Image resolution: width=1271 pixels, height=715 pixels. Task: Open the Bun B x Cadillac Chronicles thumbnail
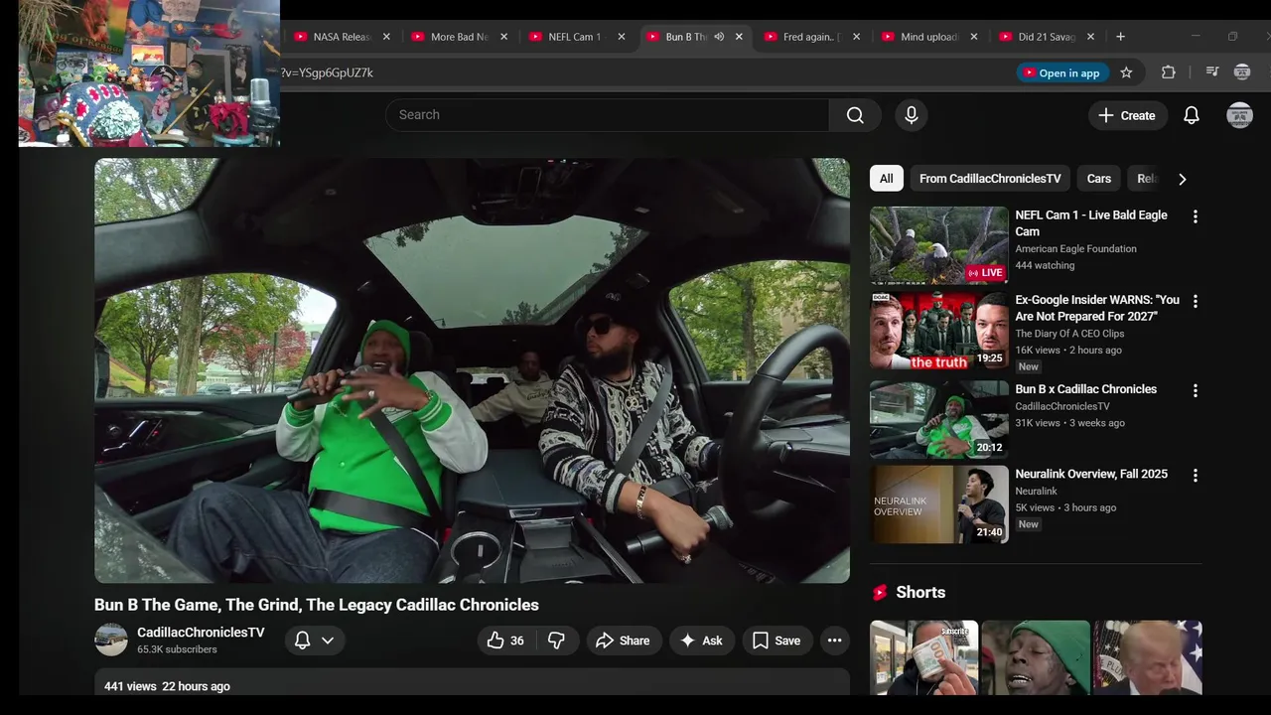click(x=938, y=419)
